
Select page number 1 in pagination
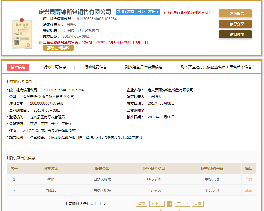(x=169, y=204)
